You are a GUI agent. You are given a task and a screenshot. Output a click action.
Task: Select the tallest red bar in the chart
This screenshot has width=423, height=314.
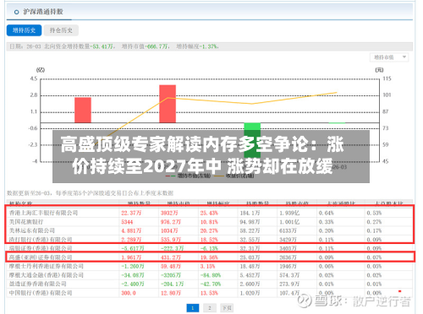point(168,104)
